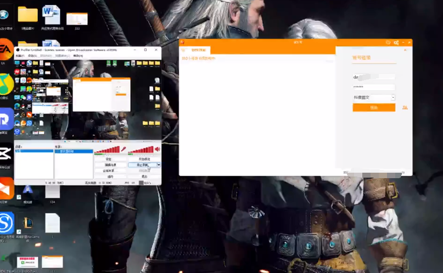This screenshot has width=443, height=273.
Task: Open the settings gear icon in orange app
Action: point(396,43)
